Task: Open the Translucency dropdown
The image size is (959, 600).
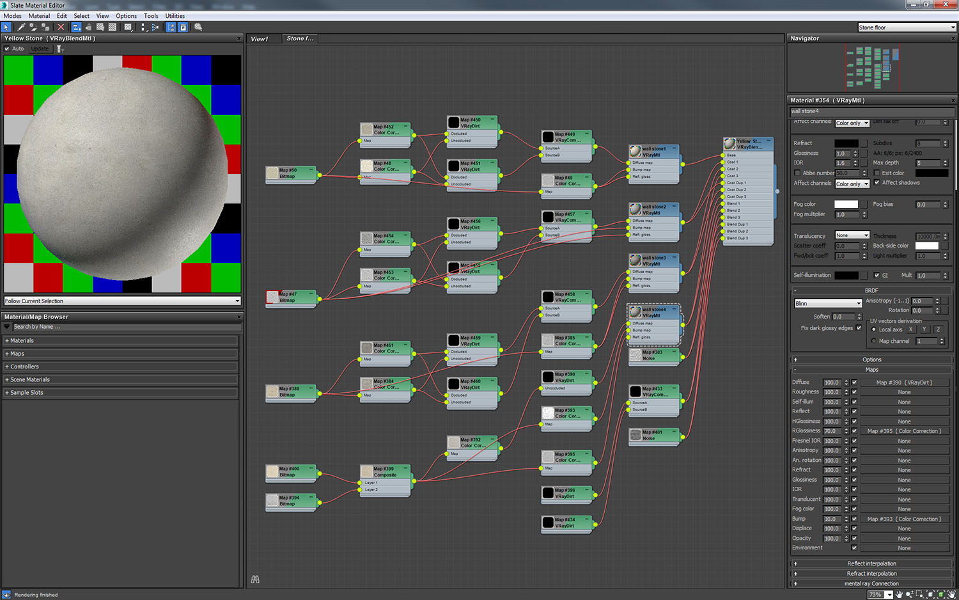Action: [x=852, y=235]
